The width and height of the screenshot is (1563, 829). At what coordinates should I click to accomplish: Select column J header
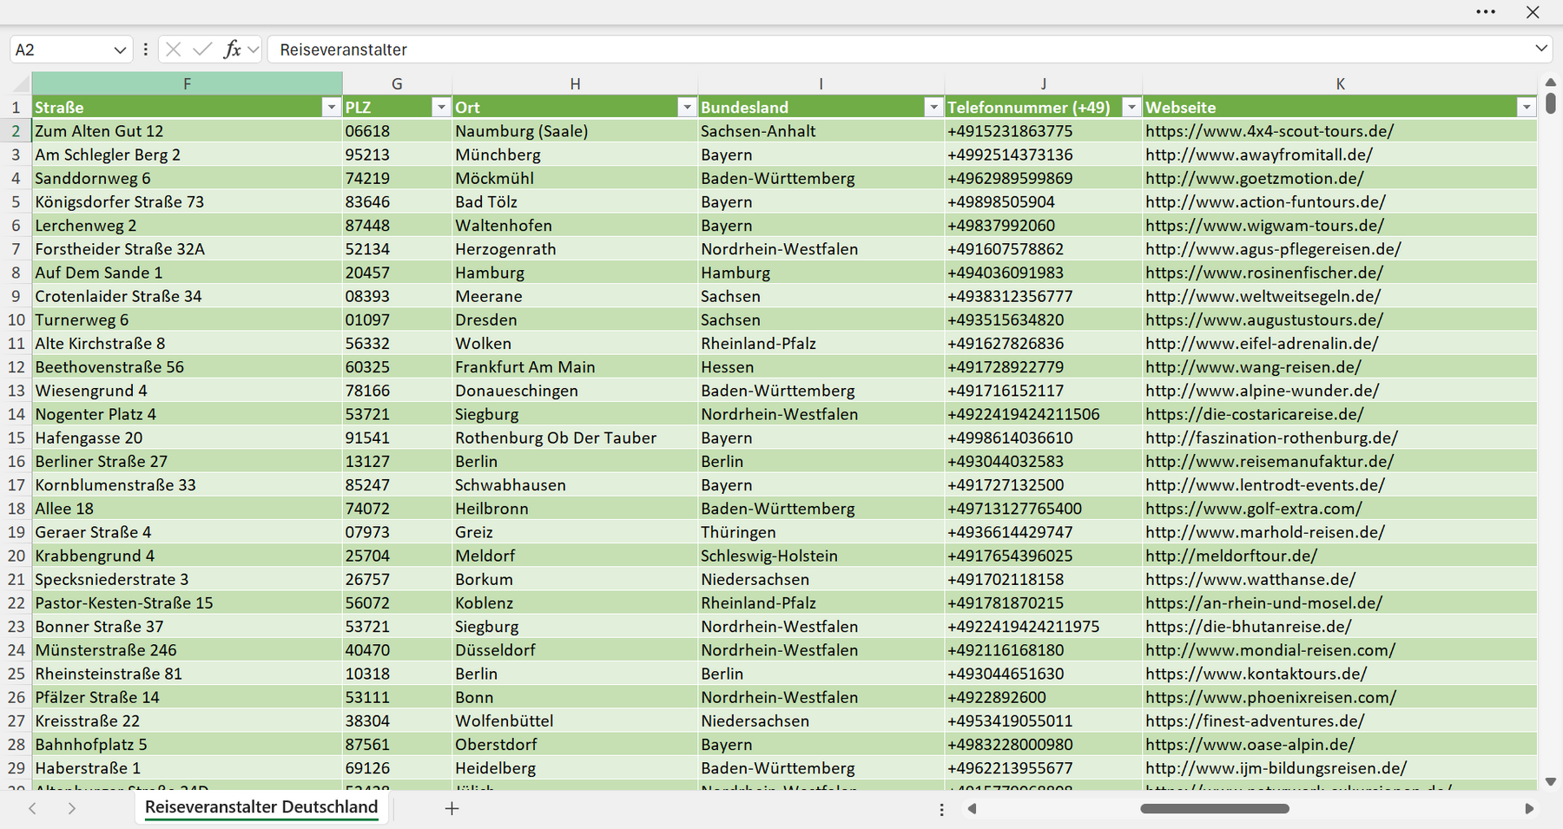pos(1043,83)
